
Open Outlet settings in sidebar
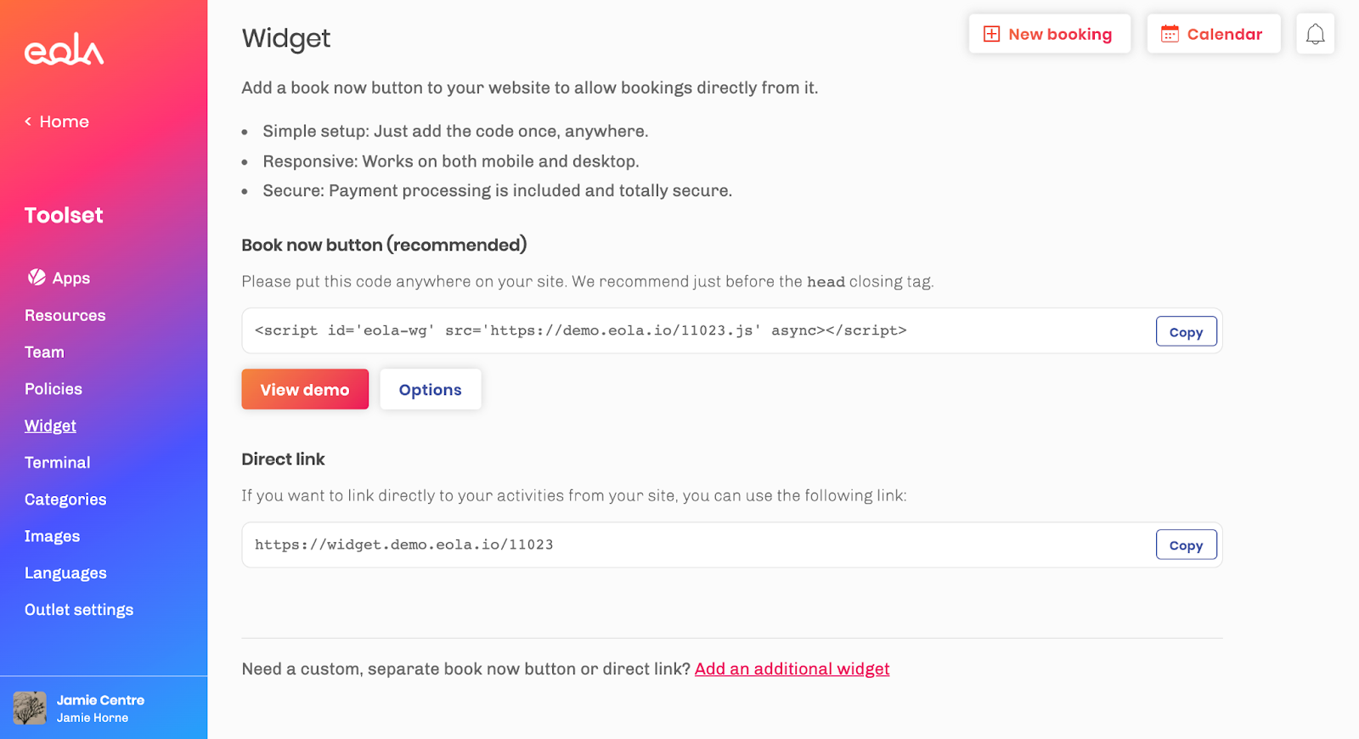coord(79,610)
